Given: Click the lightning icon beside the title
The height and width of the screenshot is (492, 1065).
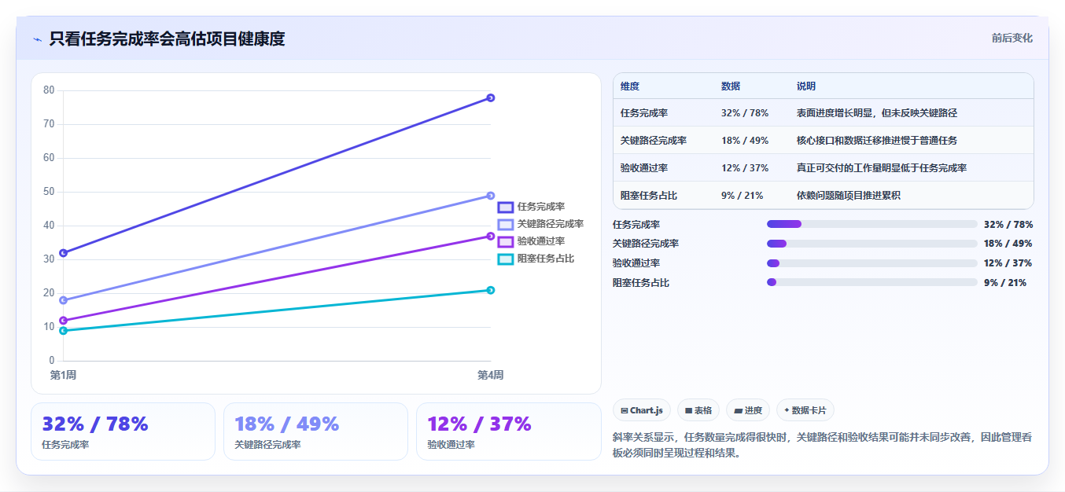Looking at the screenshot, I should 37,39.
